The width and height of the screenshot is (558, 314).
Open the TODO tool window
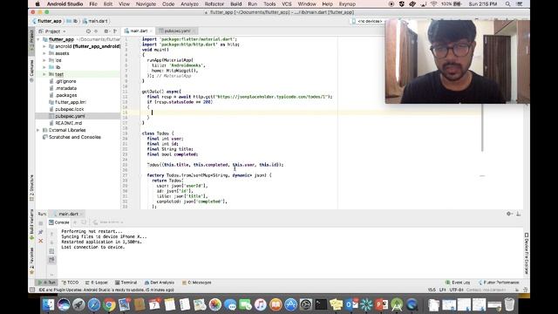point(71,283)
